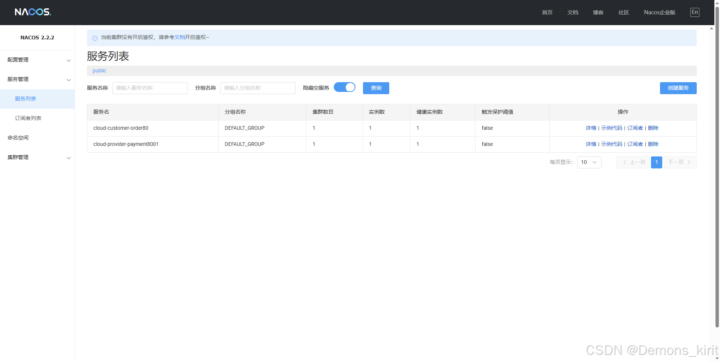This screenshot has width=720, height=362.
Task: Open 社区 in the top navigation
Action: pos(624,12)
